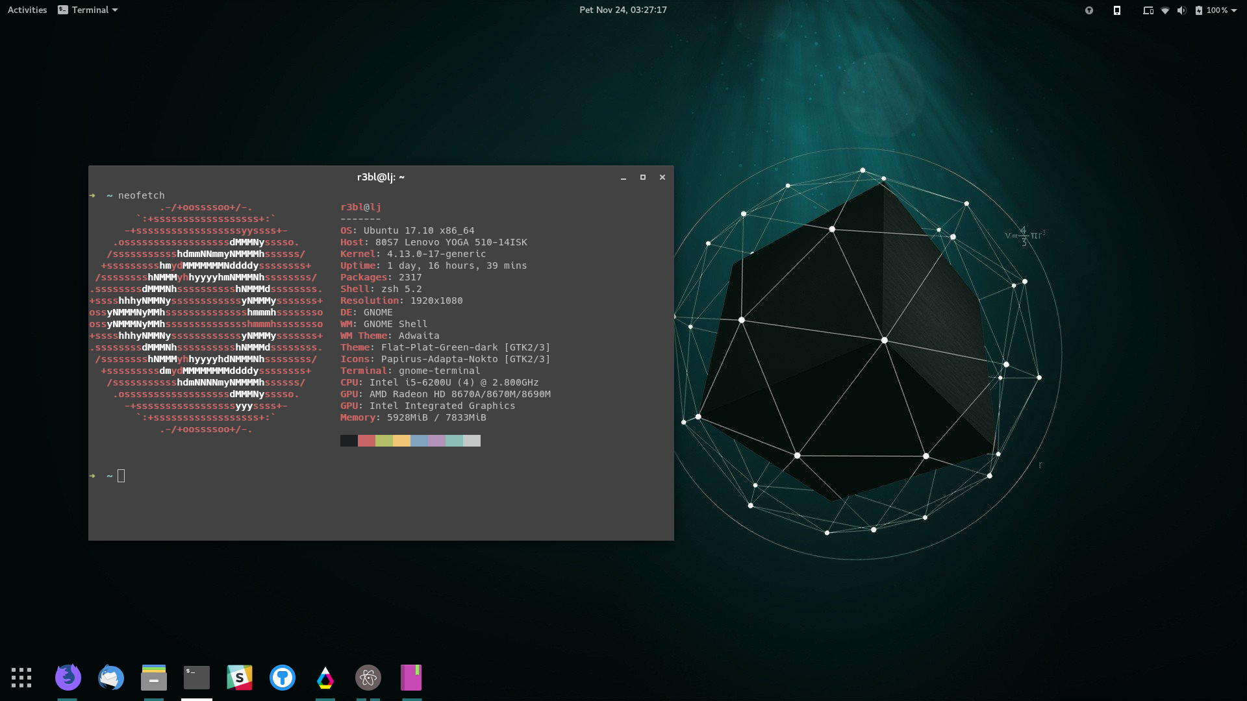Click the Terminal icon in the dock
This screenshot has width=1247, height=701.
click(x=197, y=678)
